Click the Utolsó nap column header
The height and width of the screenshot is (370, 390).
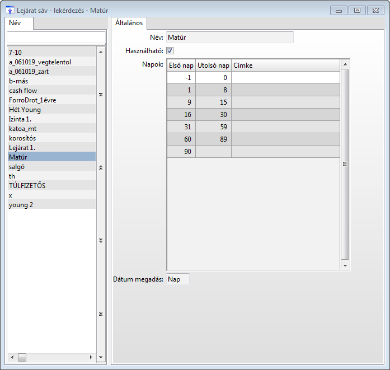point(213,65)
